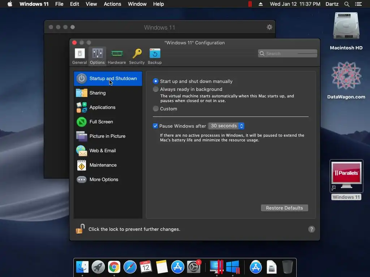Open the File menu

[59, 4]
